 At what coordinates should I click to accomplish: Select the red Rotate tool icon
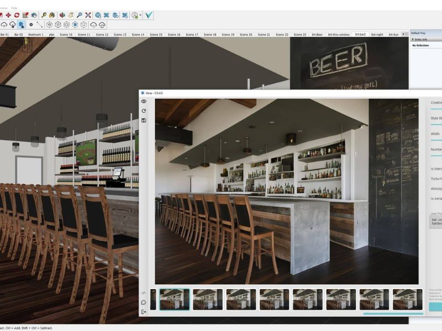click(17, 15)
